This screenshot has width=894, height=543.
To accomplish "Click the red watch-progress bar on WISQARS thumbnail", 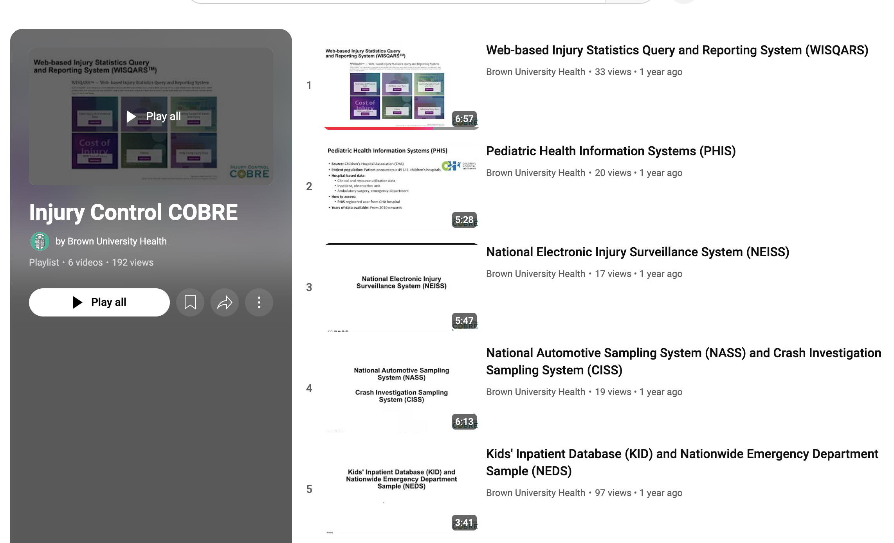I will point(379,128).
